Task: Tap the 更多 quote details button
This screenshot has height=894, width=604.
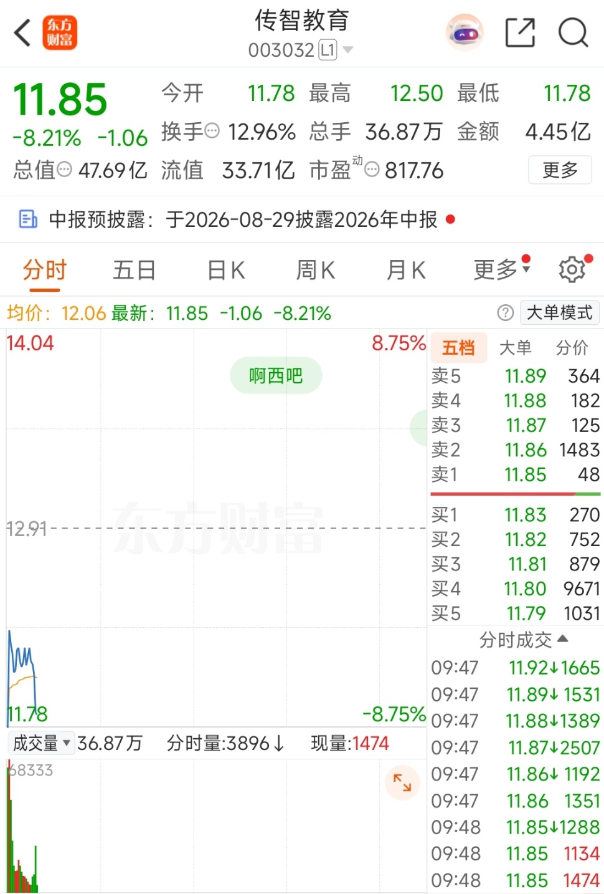Action: click(560, 170)
